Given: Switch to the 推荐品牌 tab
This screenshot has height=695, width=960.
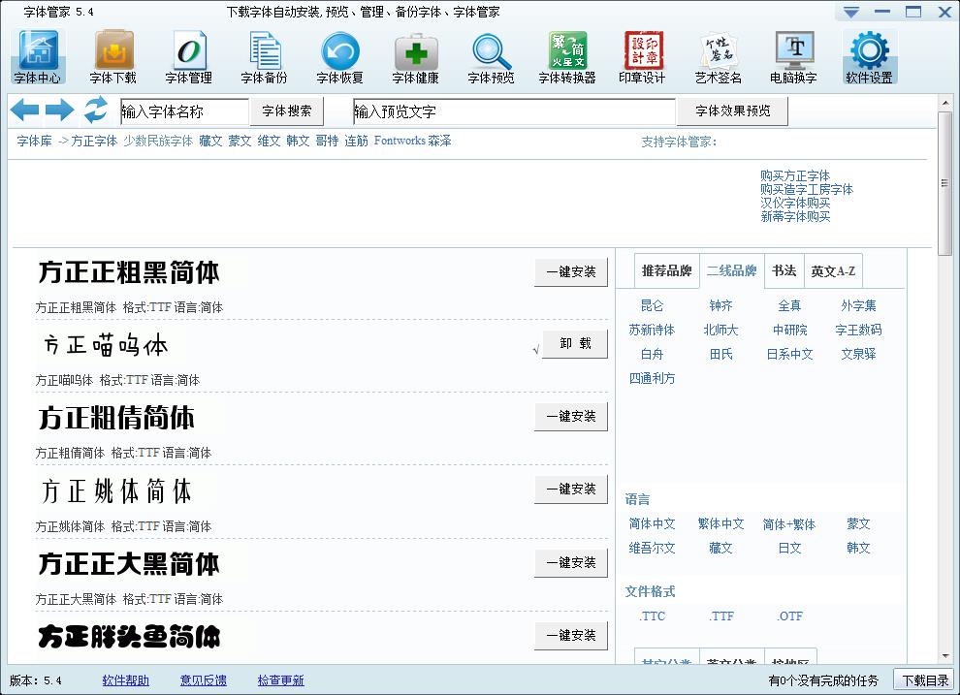Looking at the screenshot, I should point(667,270).
